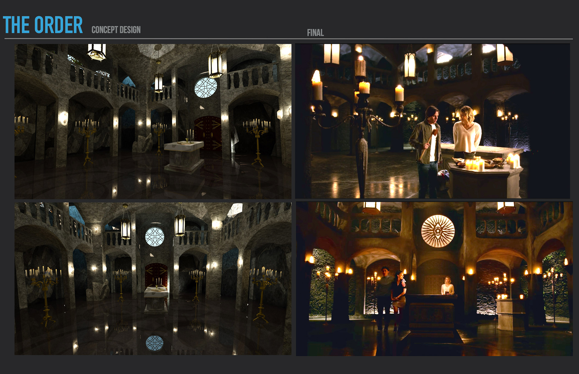Click the 'FINAL' column label
This screenshot has width=579, height=374.
pos(315,33)
